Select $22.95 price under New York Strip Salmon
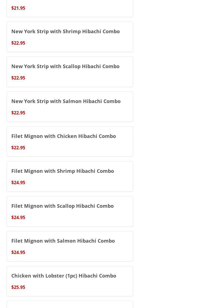This screenshot has height=308, width=213. (x=18, y=113)
